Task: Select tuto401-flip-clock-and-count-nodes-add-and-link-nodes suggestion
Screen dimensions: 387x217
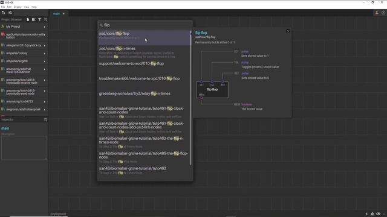Action: pos(144,127)
